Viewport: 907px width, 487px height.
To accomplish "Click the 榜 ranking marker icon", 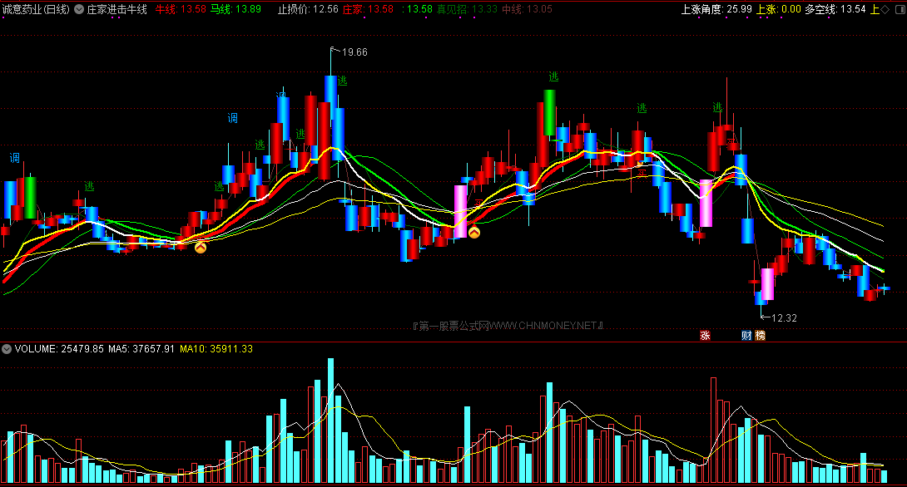I will tap(760, 335).
